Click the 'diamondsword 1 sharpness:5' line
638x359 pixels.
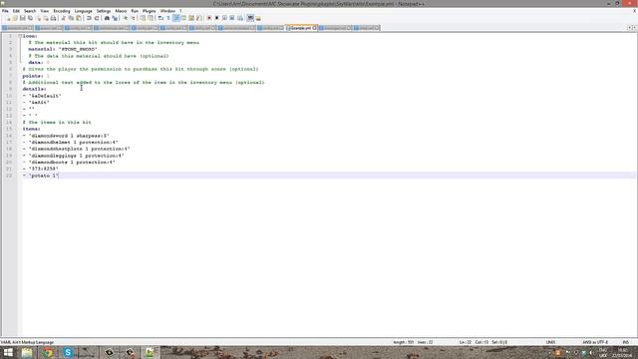[x=66, y=136]
